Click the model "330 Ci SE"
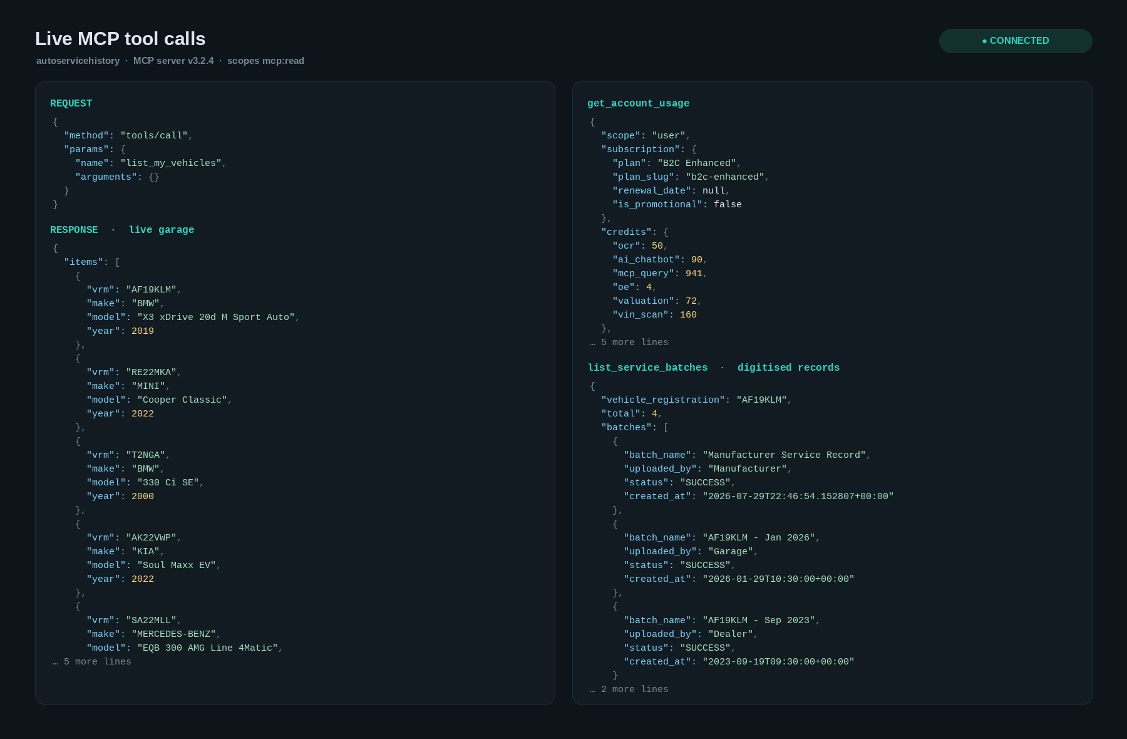Image resolution: width=1127 pixels, height=739 pixels. coord(168,483)
